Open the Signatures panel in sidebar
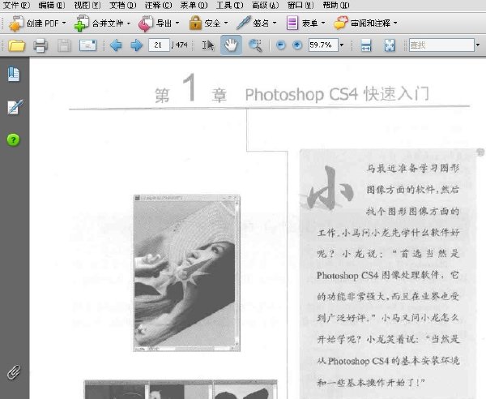The height and width of the screenshot is (399, 486). pyautogui.click(x=15, y=107)
